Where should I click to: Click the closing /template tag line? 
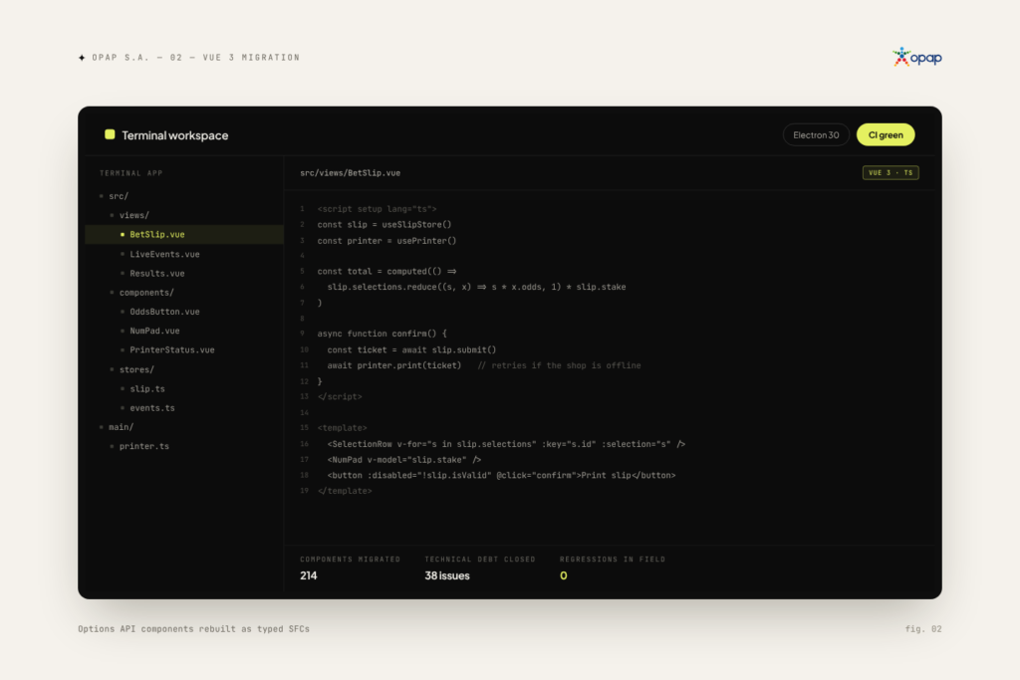coord(345,491)
